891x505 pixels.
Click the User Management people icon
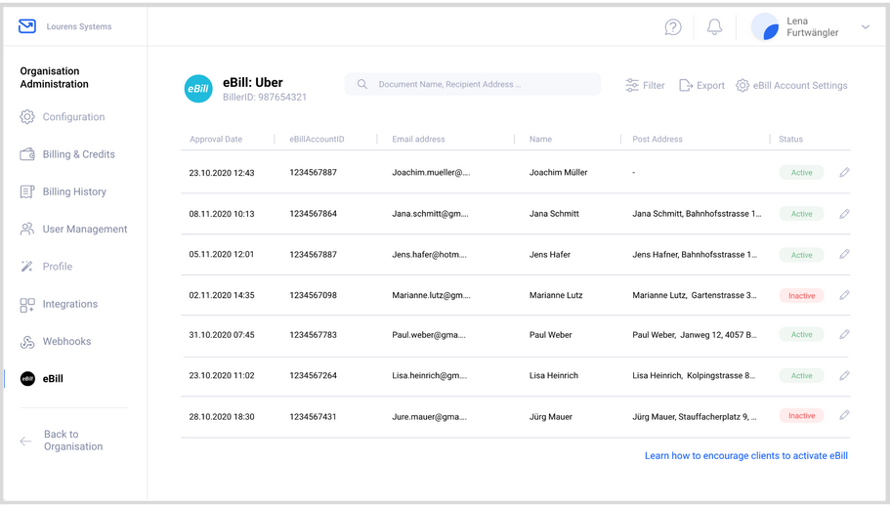pyautogui.click(x=27, y=229)
